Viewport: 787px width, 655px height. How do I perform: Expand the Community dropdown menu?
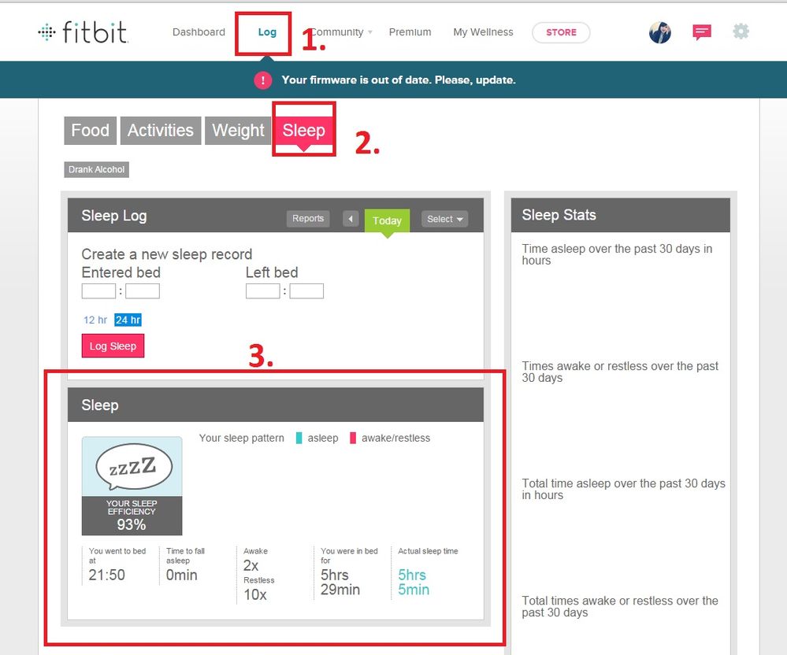coord(341,32)
